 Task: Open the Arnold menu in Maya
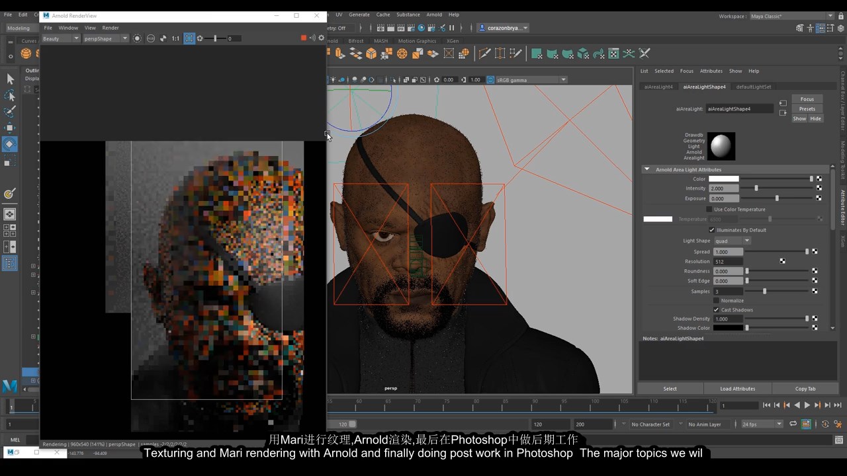tap(434, 15)
